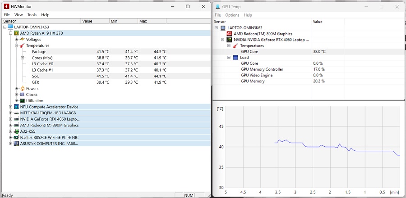Screen dimensions: 406x198
Task: Expand the Cores (Max) row
Action: 22,58
